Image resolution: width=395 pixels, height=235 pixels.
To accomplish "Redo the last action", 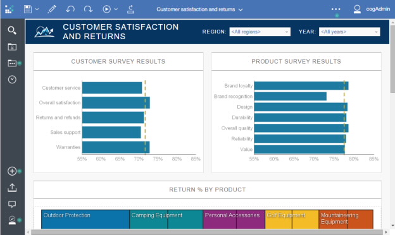I will click(x=88, y=9).
